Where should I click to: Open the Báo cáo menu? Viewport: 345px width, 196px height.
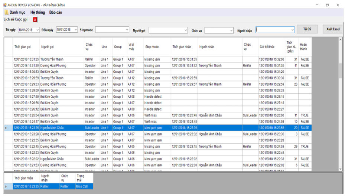point(56,13)
